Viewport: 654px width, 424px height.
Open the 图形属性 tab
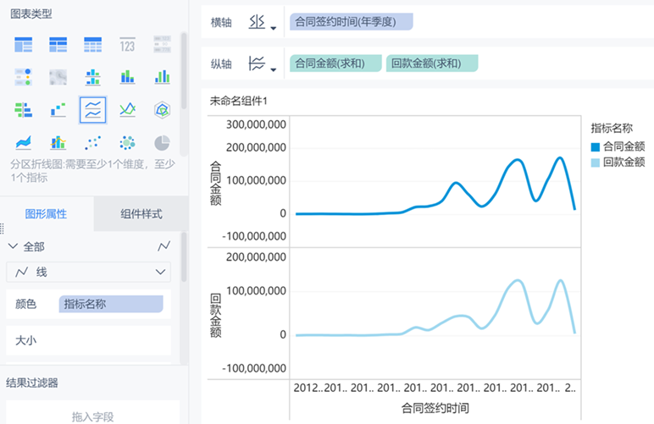(47, 214)
